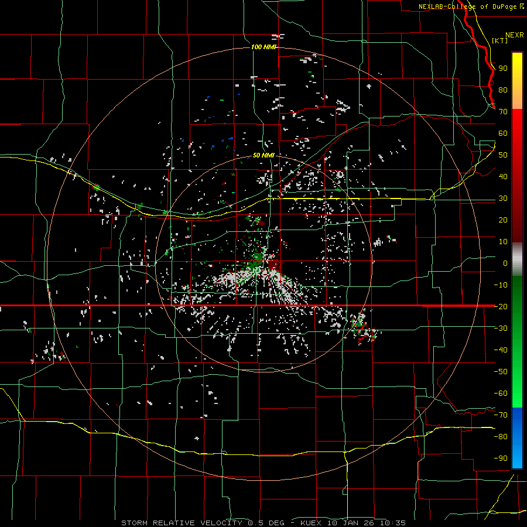Click the dark red outbound velocity core near radar
Image resolution: width=527 pixels, height=527 pixels.
(x=275, y=265)
